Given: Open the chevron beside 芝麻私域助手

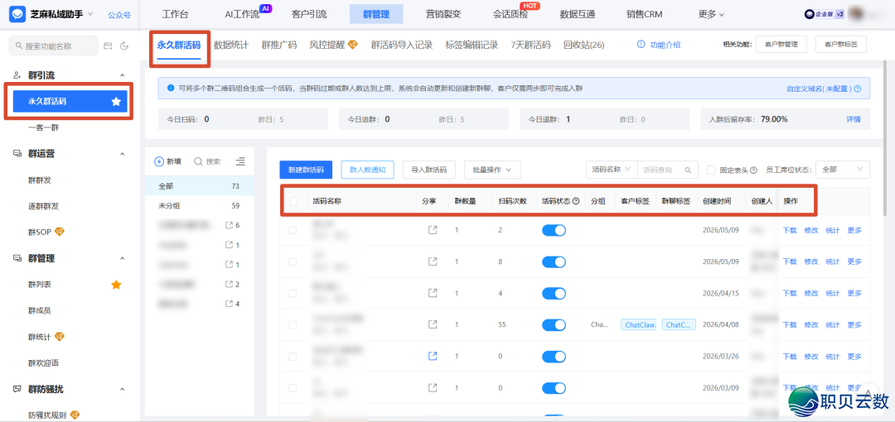Looking at the screenshot, I should point(90,14).
